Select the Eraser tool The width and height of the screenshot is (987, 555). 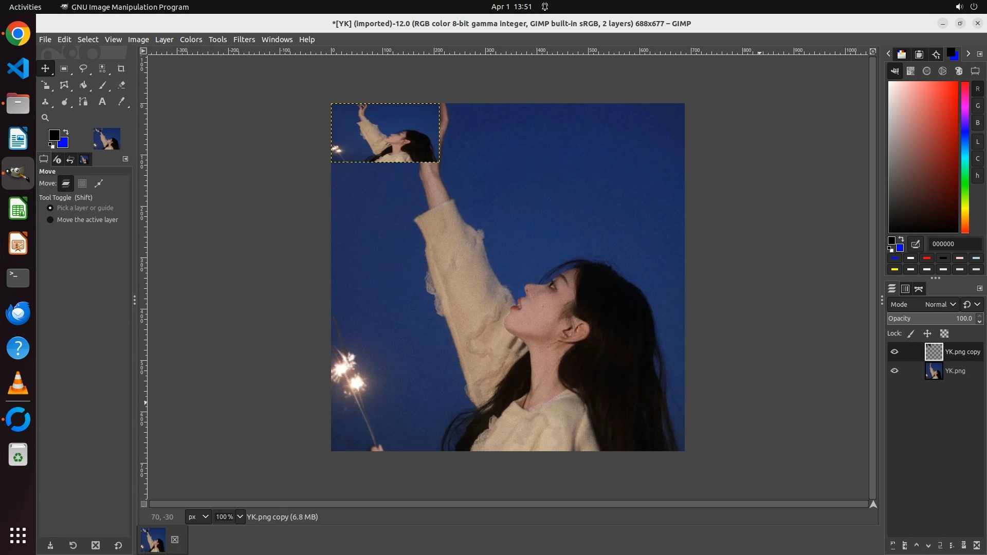121,85
